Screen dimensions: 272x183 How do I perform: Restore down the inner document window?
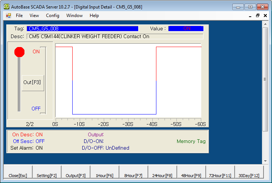coord(258,16)
